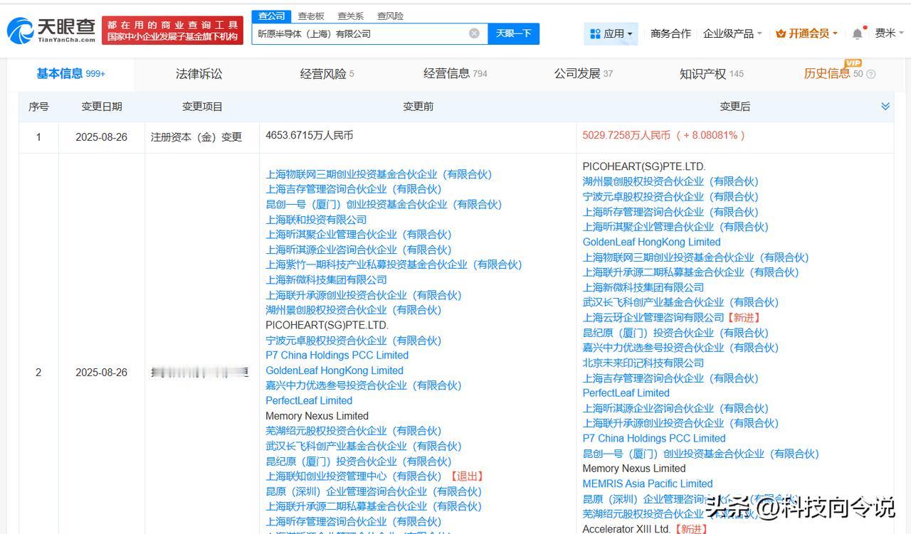The height and width of the screenshot is (534, 911).
Task: Open 上海联升承源二期私募基金 in 变更后 column
Action: [x=691, y=272]
